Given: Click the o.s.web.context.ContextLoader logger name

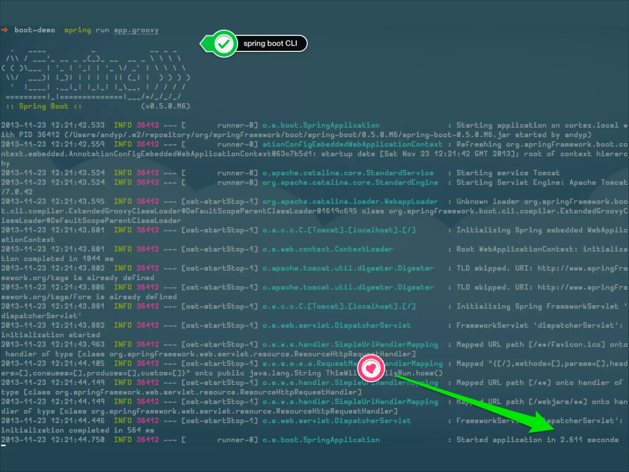Looking at the screenshot, I should pyautogui.click(x=327, y=249).
